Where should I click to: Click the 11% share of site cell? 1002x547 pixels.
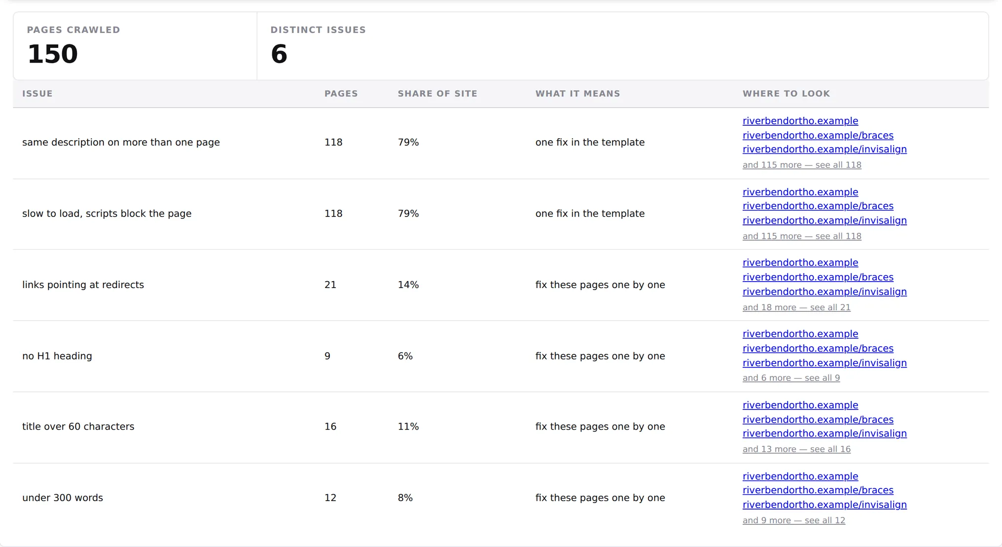click(x=408, y=427)
